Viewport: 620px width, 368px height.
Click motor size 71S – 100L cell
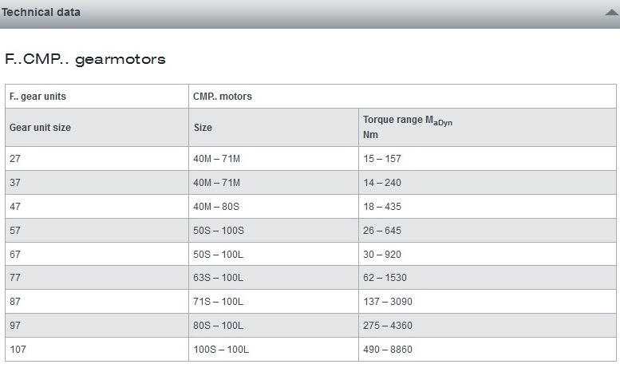pyautogui.click(x=274, y=302)
